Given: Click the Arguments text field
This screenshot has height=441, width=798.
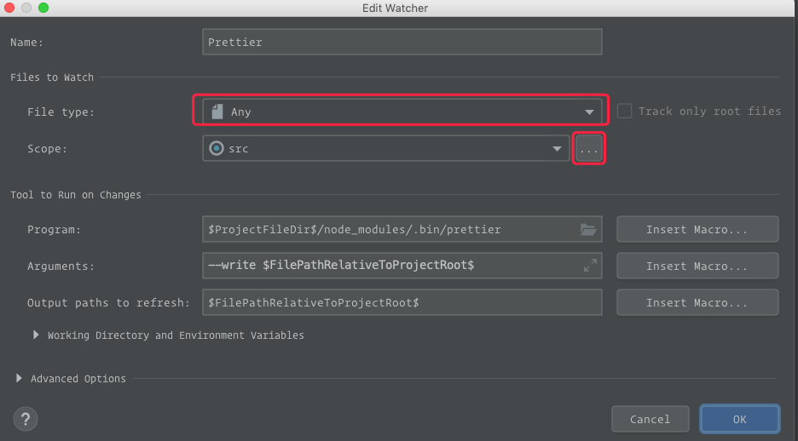Looking at the screenshot, I should 392,266.
